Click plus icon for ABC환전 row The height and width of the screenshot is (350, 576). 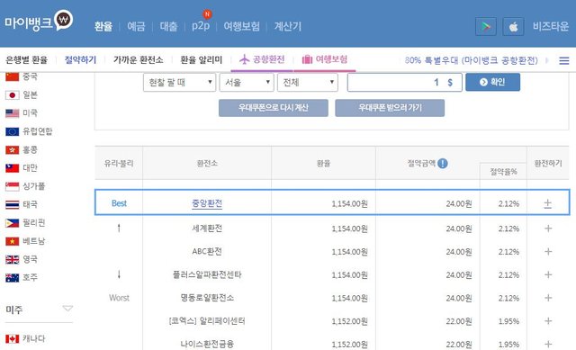[548, 252]
